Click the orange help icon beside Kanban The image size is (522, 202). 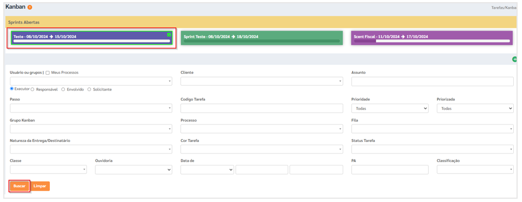[30, 7]
